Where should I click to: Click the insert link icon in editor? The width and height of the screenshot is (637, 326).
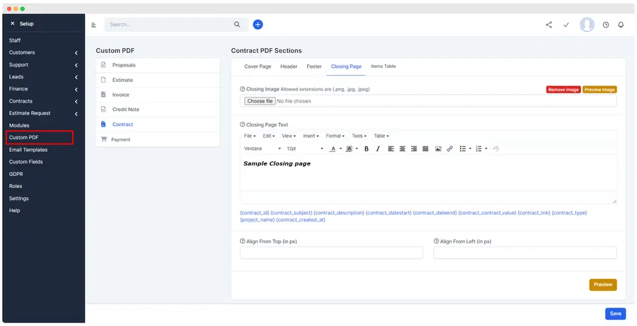(x=449, y=149)
